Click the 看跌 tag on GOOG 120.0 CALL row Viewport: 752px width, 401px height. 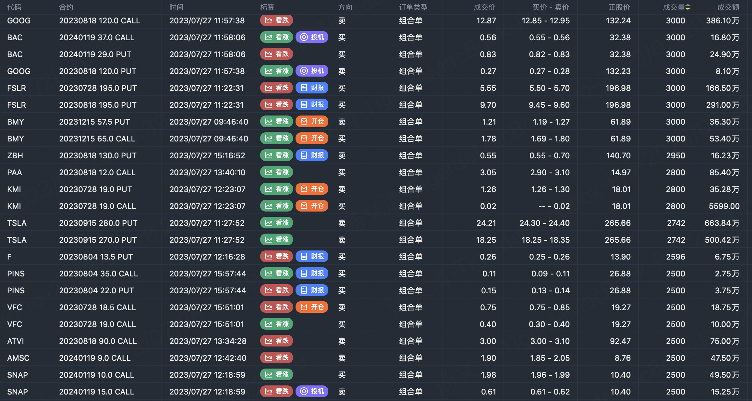click(x=276, y=20)
